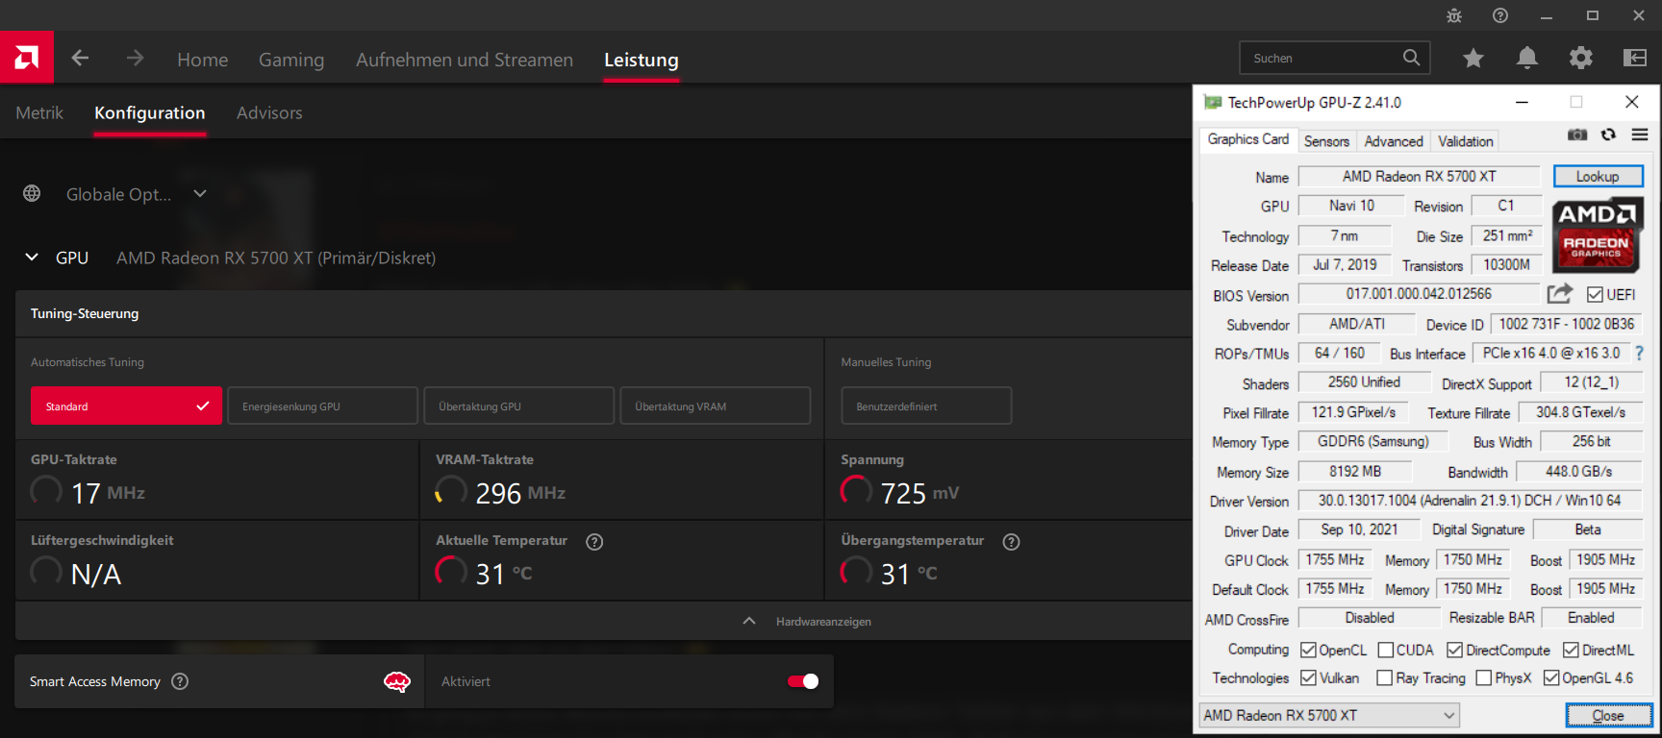Click the BIOS Version field in GPU-Z
The height and width of the screenshot is (738, 1662).
coord(1420,294)
